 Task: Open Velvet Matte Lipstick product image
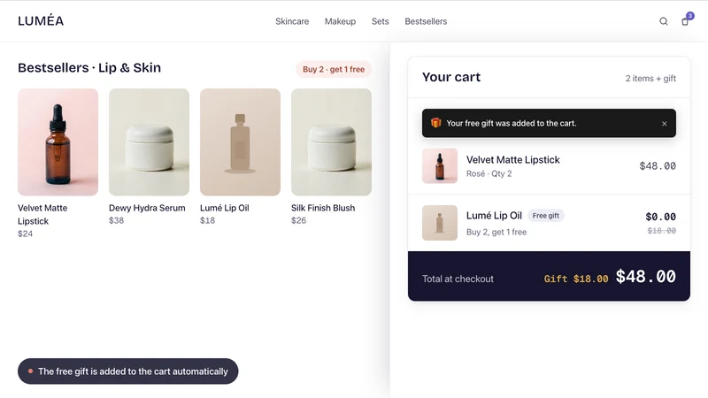coord(58,142)
